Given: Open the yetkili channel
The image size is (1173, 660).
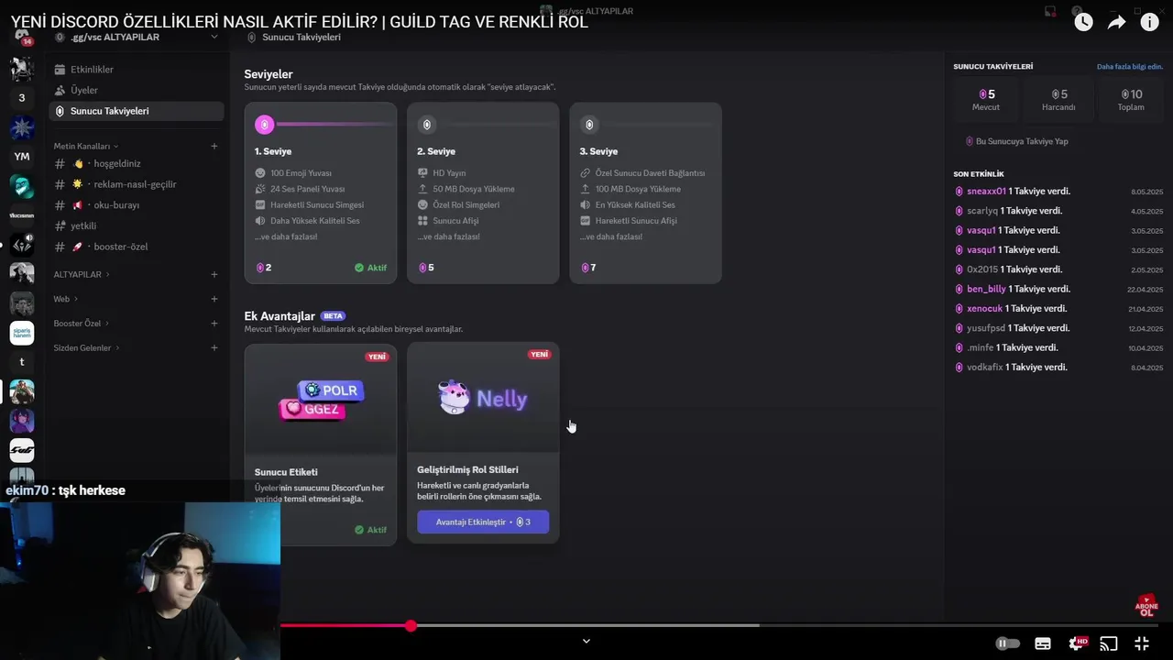Looking at the screenshot, I should coord(136,225).
